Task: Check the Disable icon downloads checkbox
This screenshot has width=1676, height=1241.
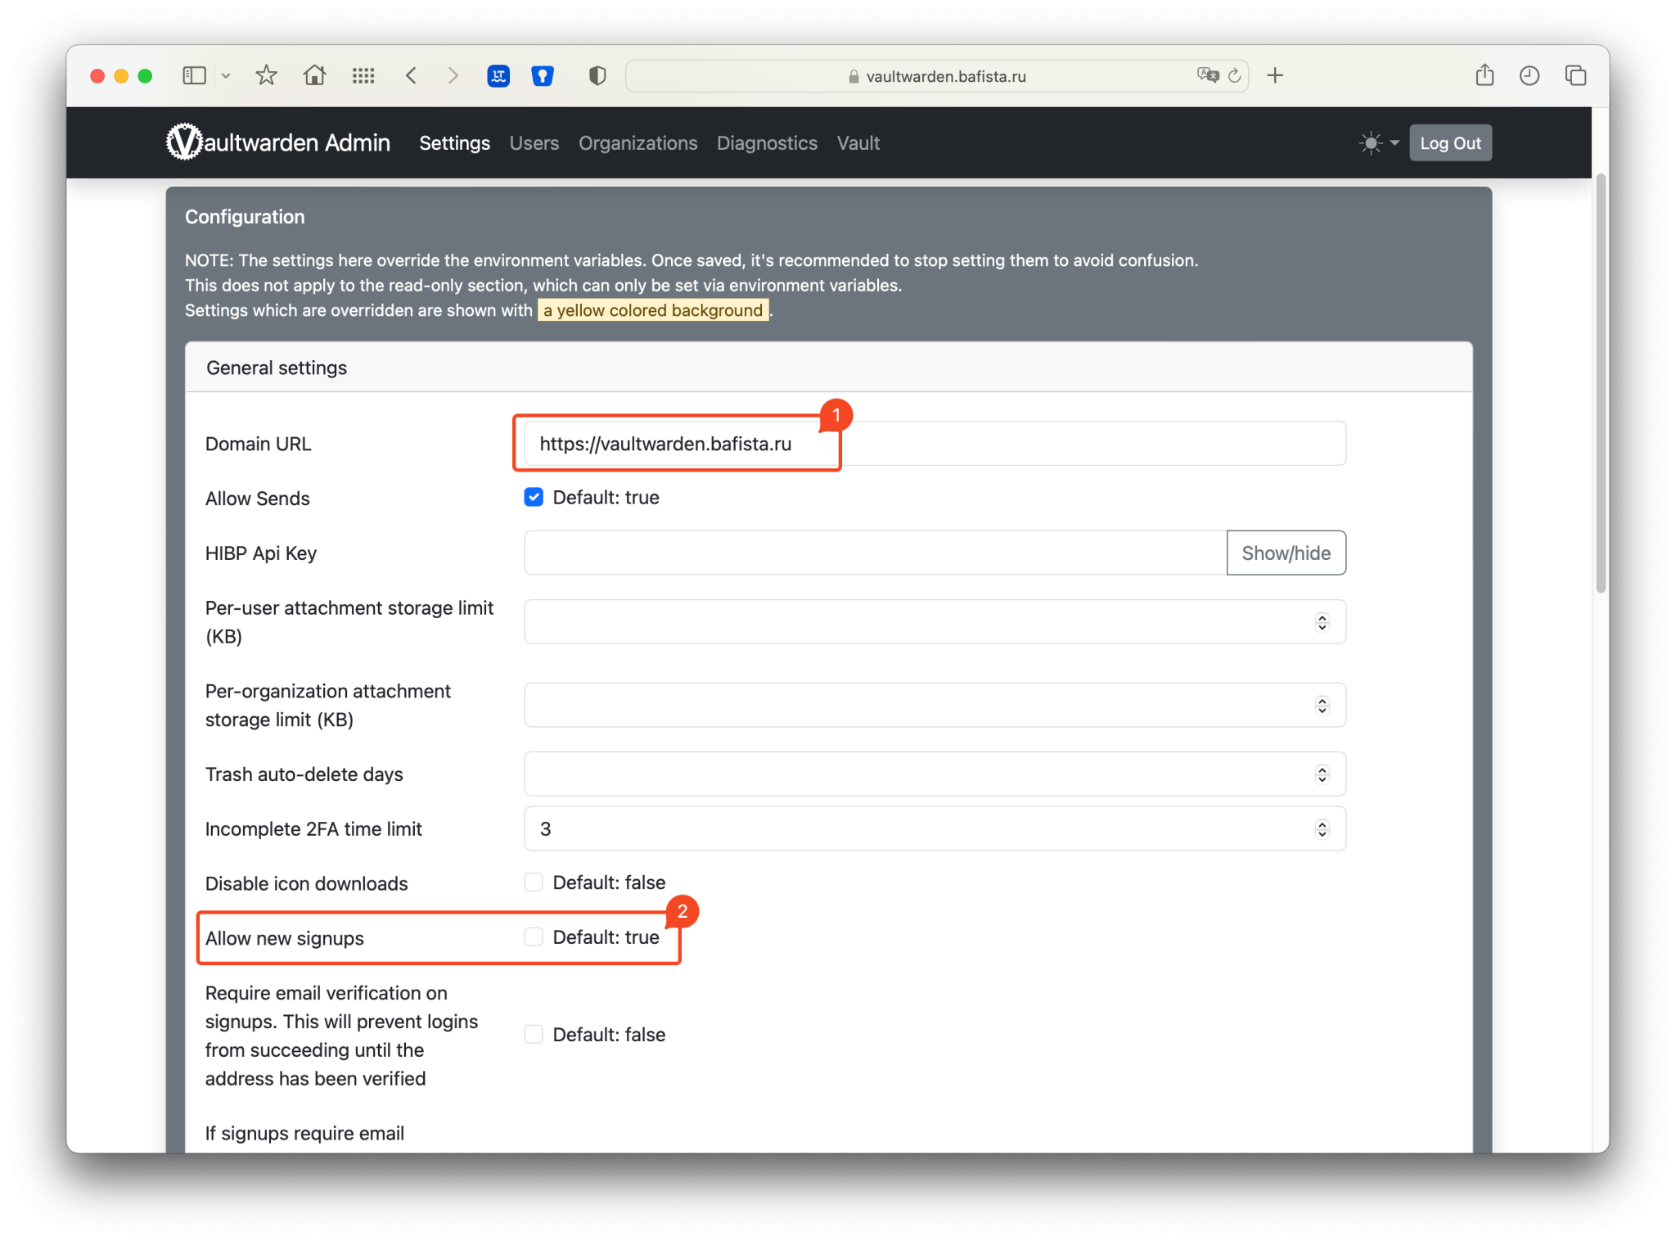Action: point(534,882)
